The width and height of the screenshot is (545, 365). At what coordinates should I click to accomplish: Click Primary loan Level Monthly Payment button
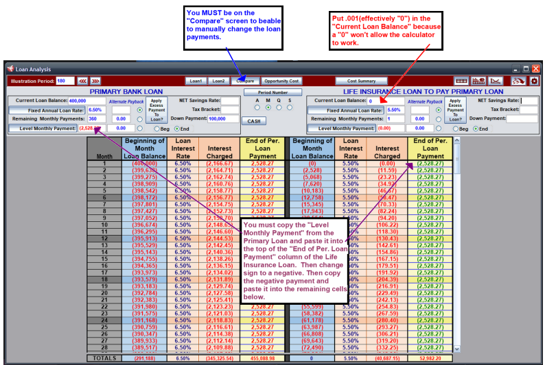click(43, 128)
